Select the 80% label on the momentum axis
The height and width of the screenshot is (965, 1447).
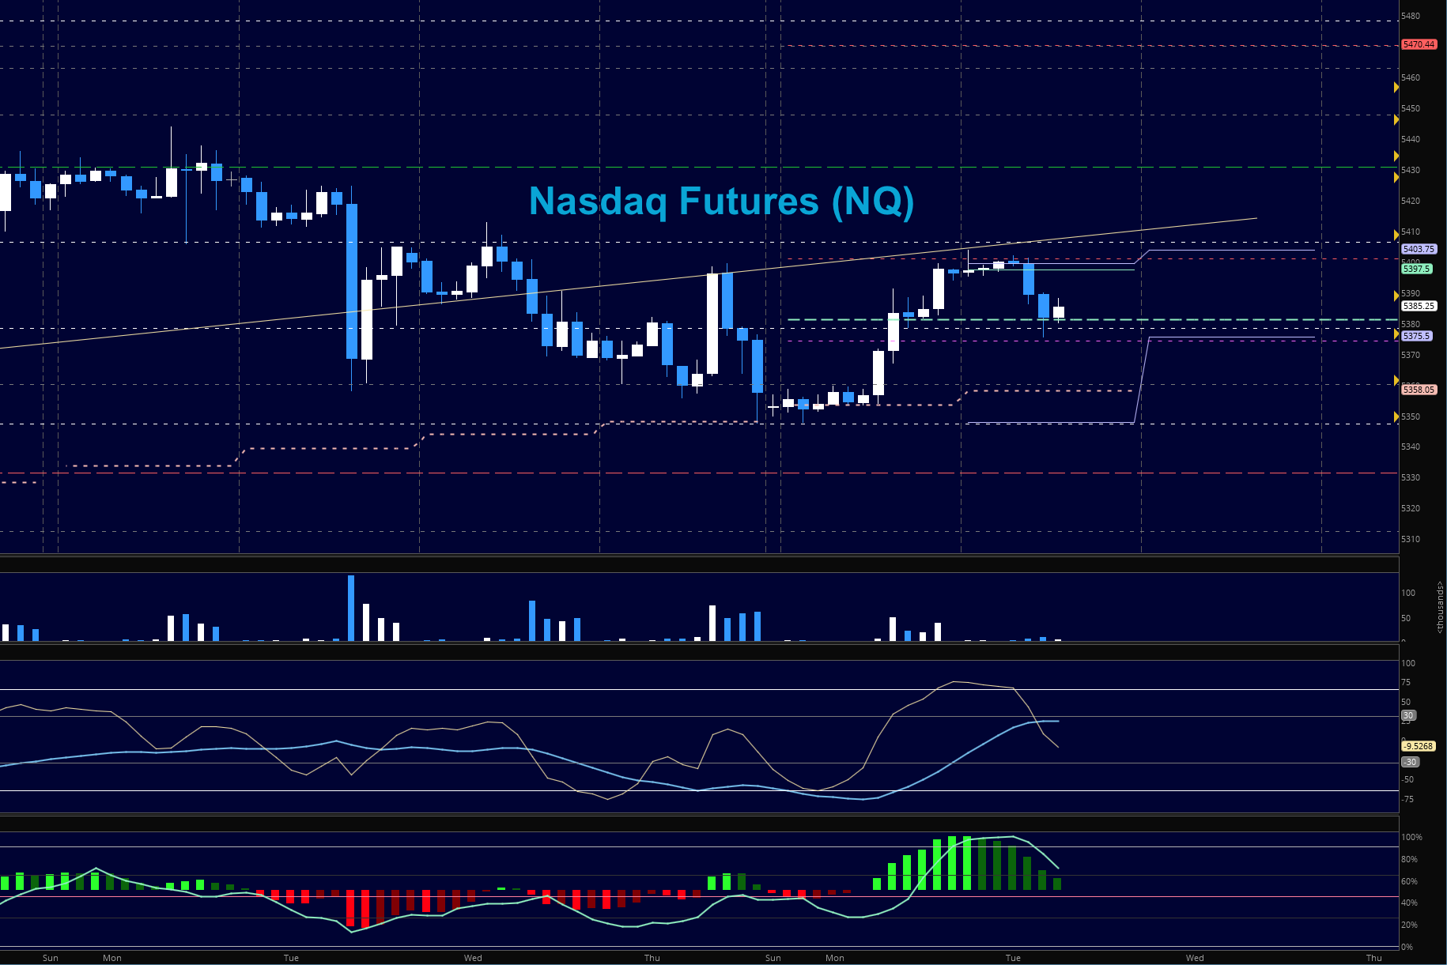[1410, 859]
